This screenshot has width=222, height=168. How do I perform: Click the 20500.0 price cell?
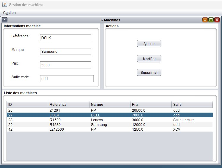click(151, 111)
